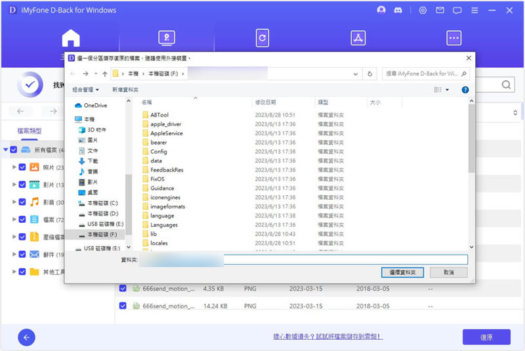The height and width of the screenshot is (351, 525).
Task: Click the navigation pane scrollbar thumb
Action: 128,204
